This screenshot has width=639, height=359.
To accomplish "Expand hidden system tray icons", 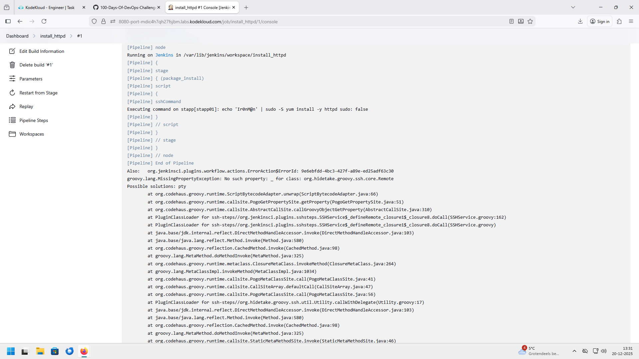I will coord(574,351).
